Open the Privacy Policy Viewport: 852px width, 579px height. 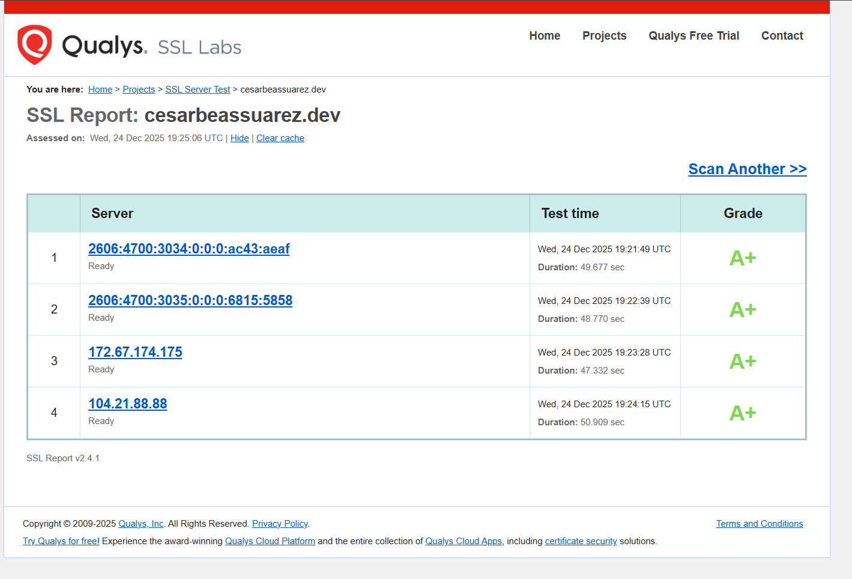280,523
